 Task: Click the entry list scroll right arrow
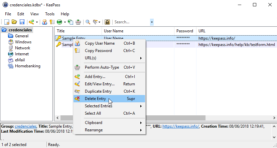click(274, 118)
